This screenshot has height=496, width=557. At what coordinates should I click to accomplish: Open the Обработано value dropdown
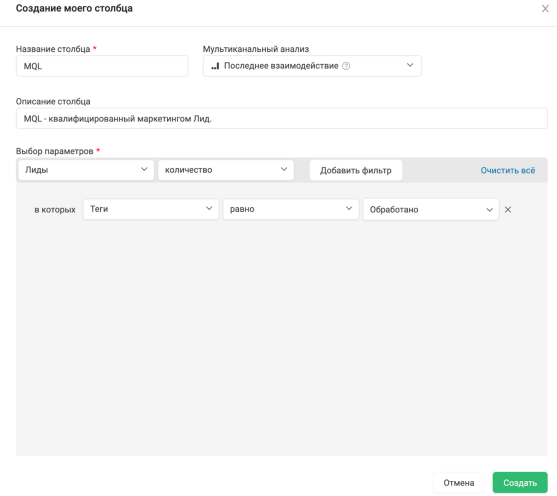[430, 210]
